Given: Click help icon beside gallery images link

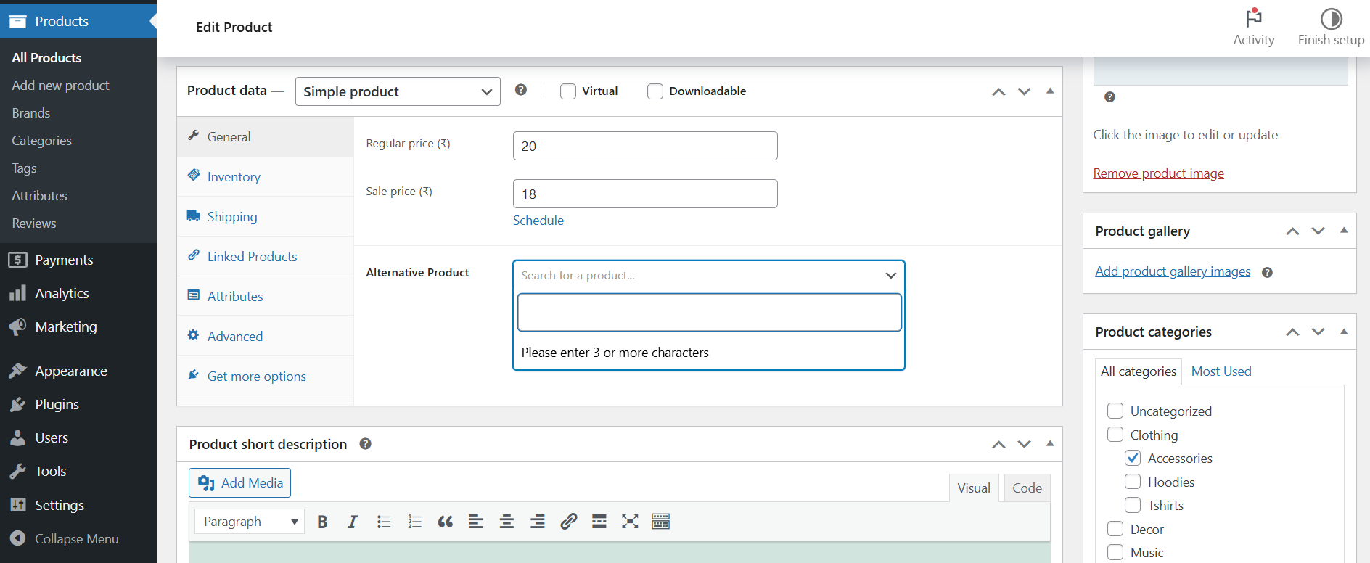Looking at the screenshot, I should [1267, 273].
